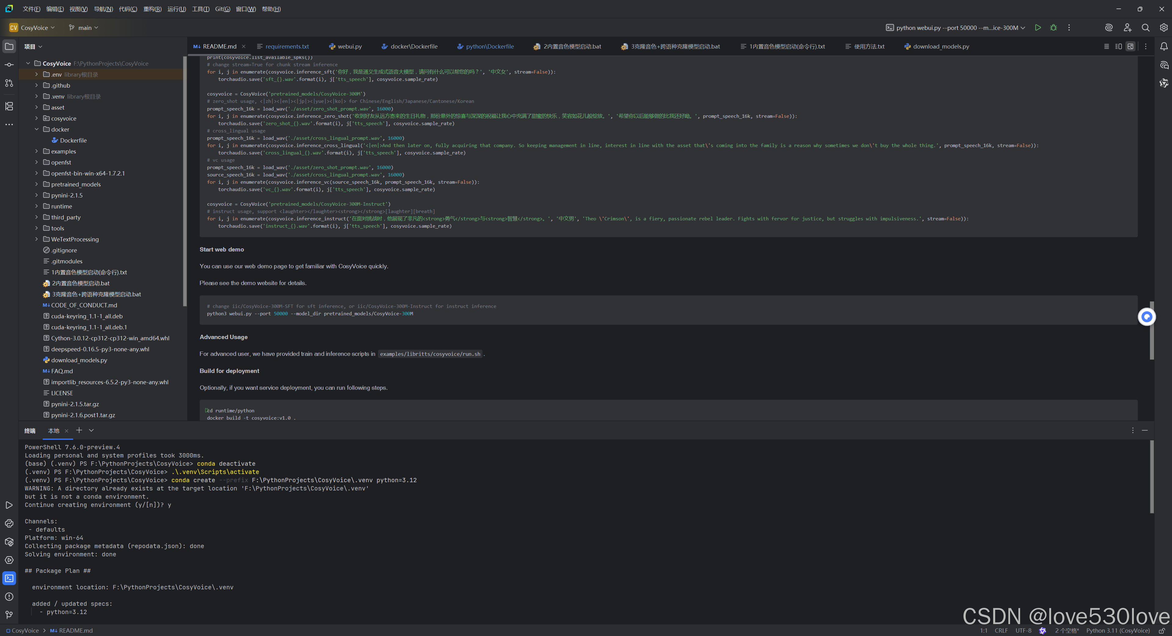Click the green Run button
1172x636 pixels.
click(1038, 28)
